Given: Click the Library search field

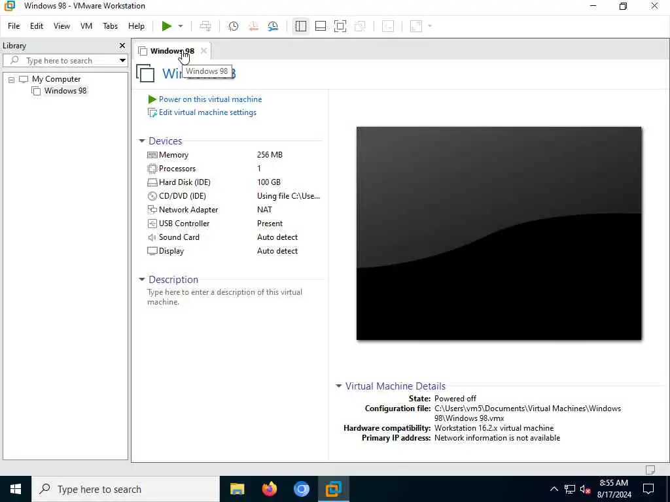Looking at the screenshot, I should [x=64, y=61].
